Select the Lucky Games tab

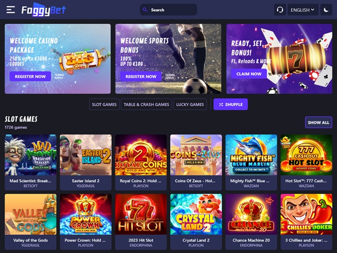coord(190,104)
